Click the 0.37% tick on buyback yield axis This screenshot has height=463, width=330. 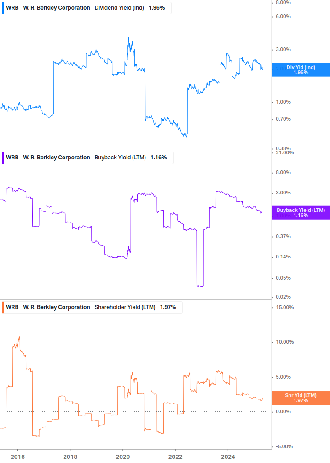[x=283, y=236]
